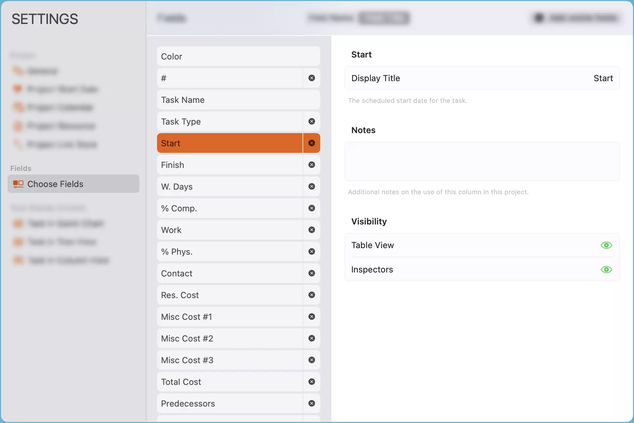Click the x icon beside Total Cost
This screenshot has width=634, height=423.
[311, 382]
